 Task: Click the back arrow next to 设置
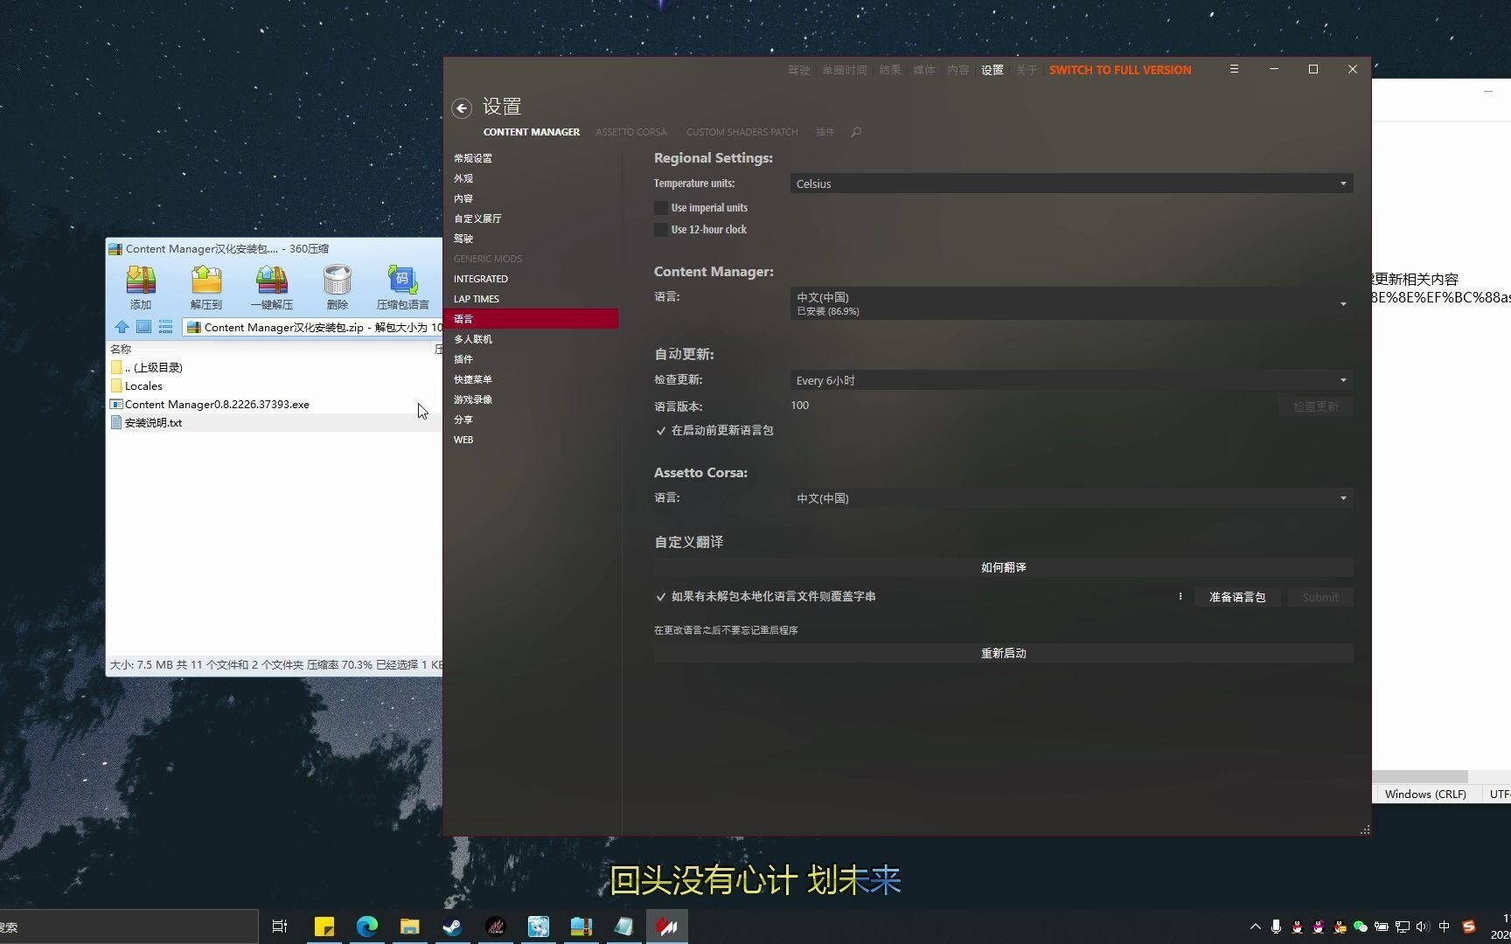(462, 108)
